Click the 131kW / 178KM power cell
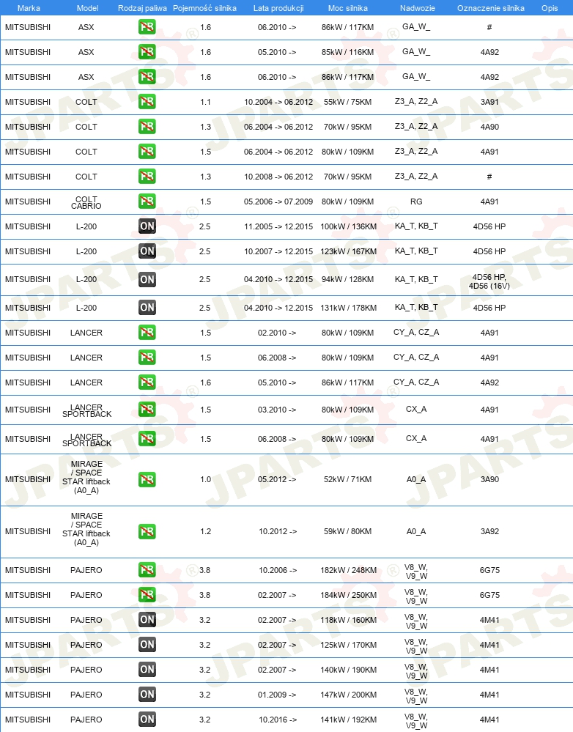The height and width of the screenshot is (732, 573). click(348, 308)
